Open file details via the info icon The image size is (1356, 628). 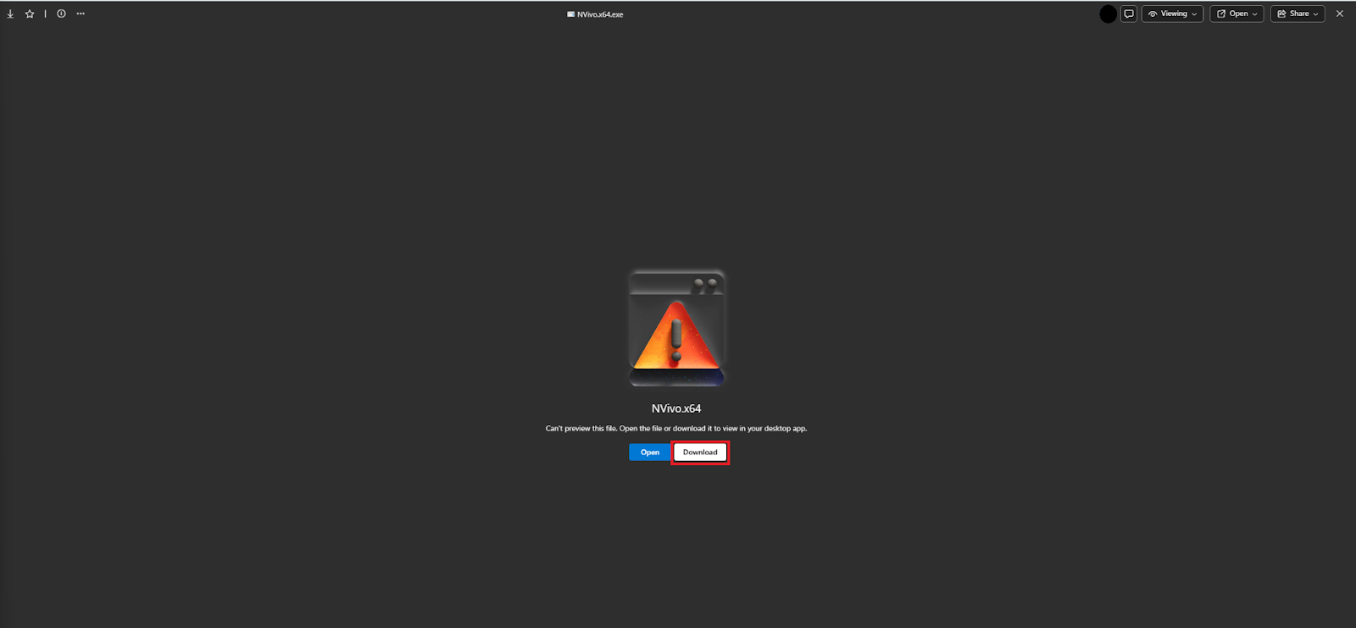coord(61,14)
